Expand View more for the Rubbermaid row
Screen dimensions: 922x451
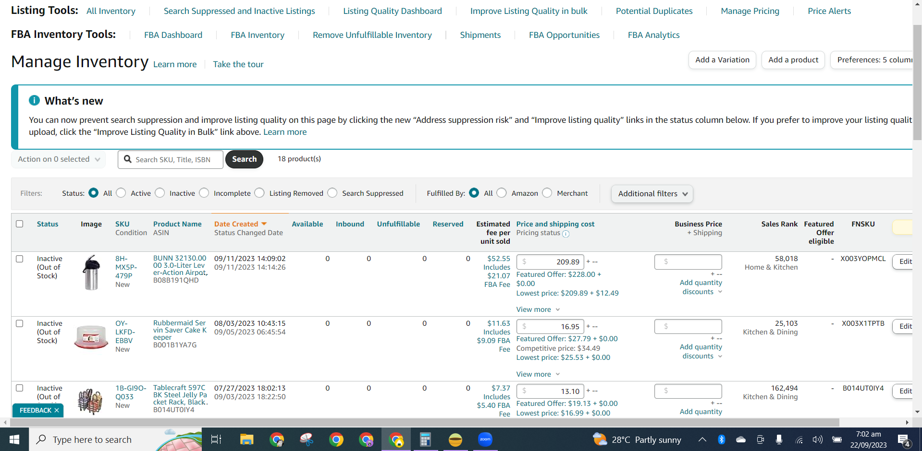pyautogui.click(x=538, y=374)
